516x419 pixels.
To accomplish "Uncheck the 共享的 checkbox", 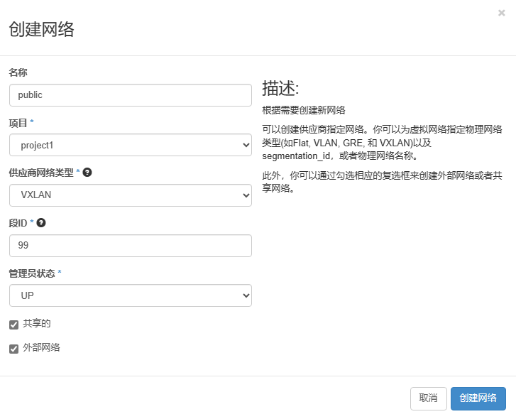I will click(13, 325).
